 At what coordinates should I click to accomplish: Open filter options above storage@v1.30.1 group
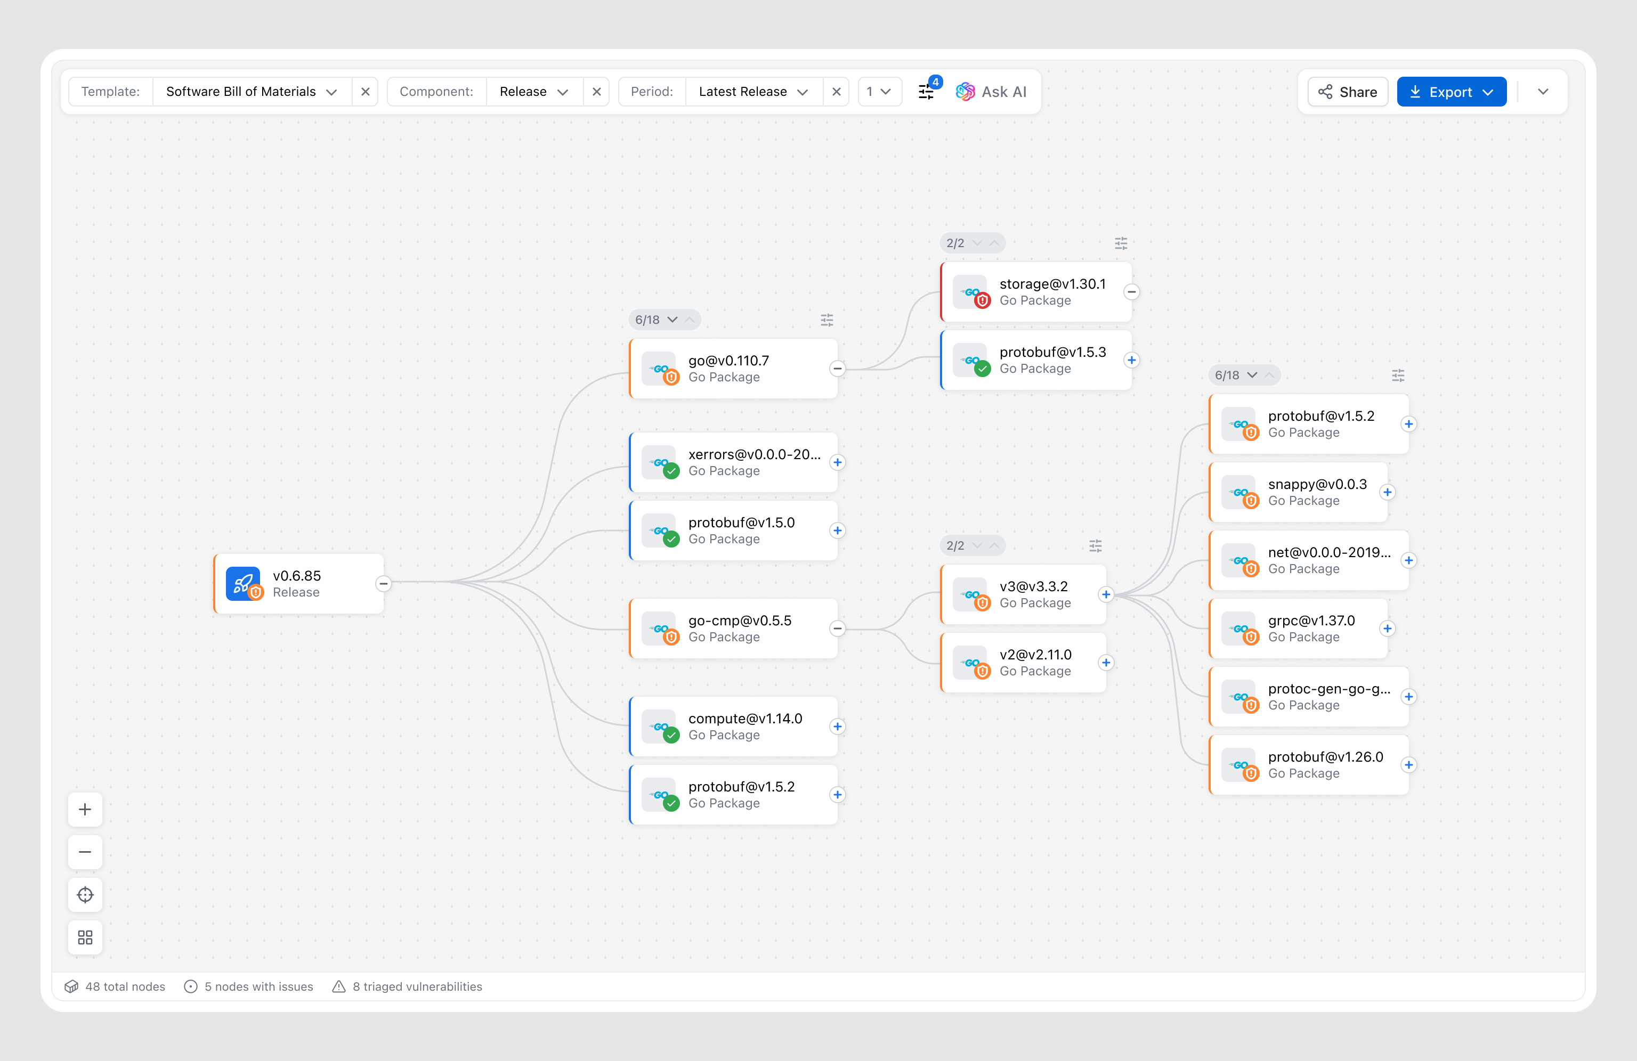pyautogui.click(x=1121, y=243)
